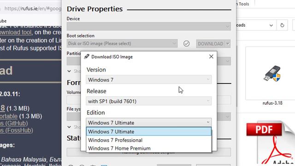The height and width of the screenshot is (166, 295).
Task: Open the Version dropdown showing Windows 7
Action: coord(148,80)
